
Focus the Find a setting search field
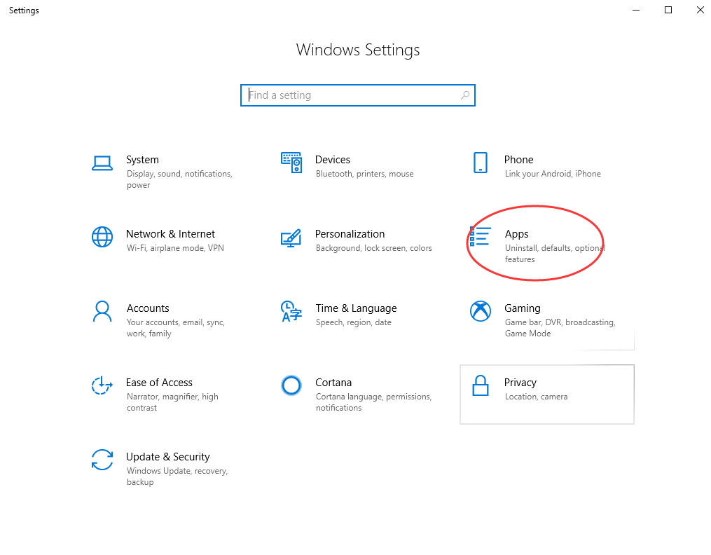[358, 95]
